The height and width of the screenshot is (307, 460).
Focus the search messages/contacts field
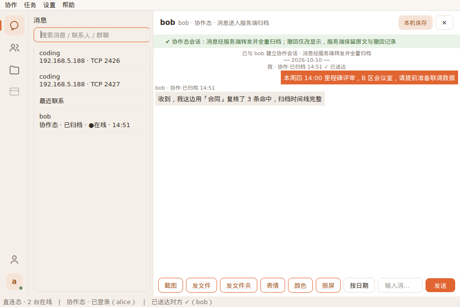[92, 35]
